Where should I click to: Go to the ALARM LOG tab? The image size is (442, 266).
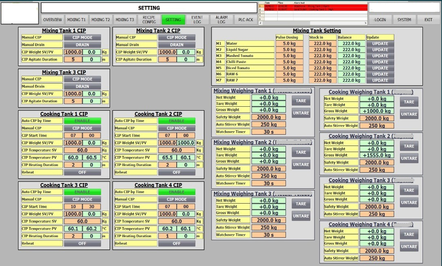pyautogui.click(x=221, y=20)
